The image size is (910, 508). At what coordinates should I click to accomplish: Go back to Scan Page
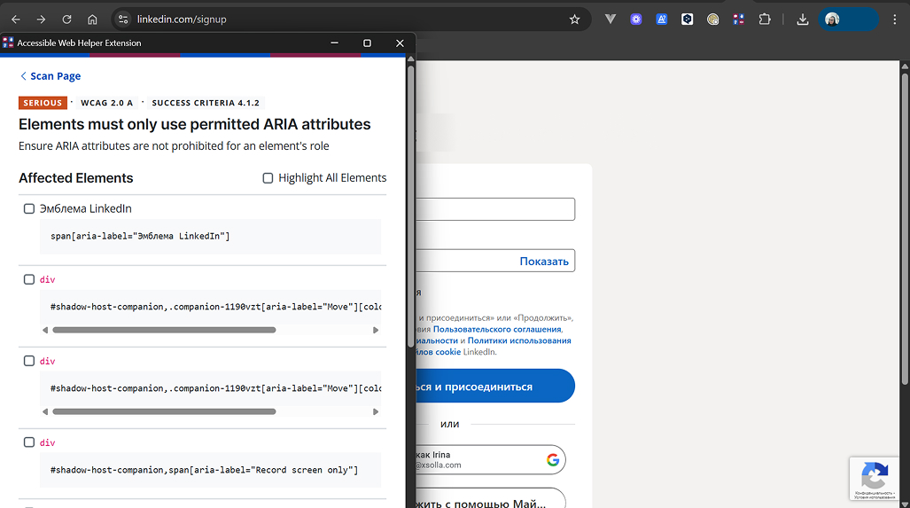point(51,76)
